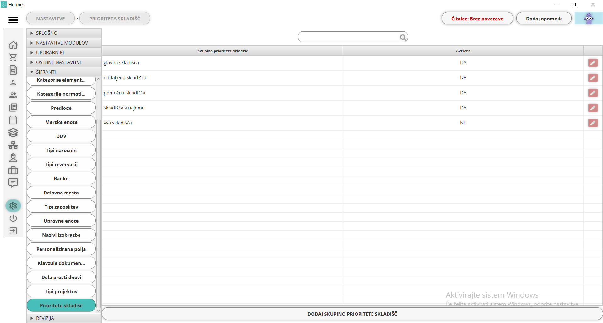Expand the SPLOŠNO section

click(64, 33)
